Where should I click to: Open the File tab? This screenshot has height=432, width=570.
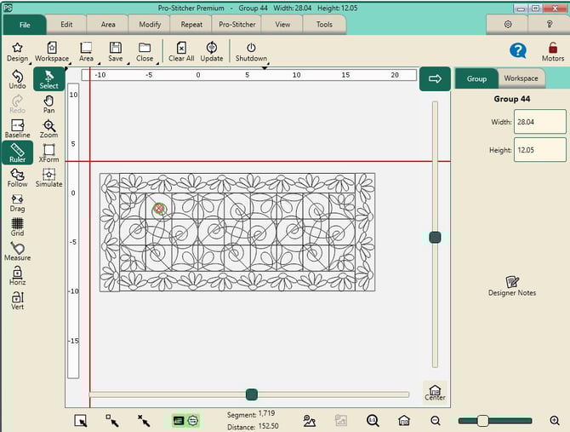(x=25, y=25)
